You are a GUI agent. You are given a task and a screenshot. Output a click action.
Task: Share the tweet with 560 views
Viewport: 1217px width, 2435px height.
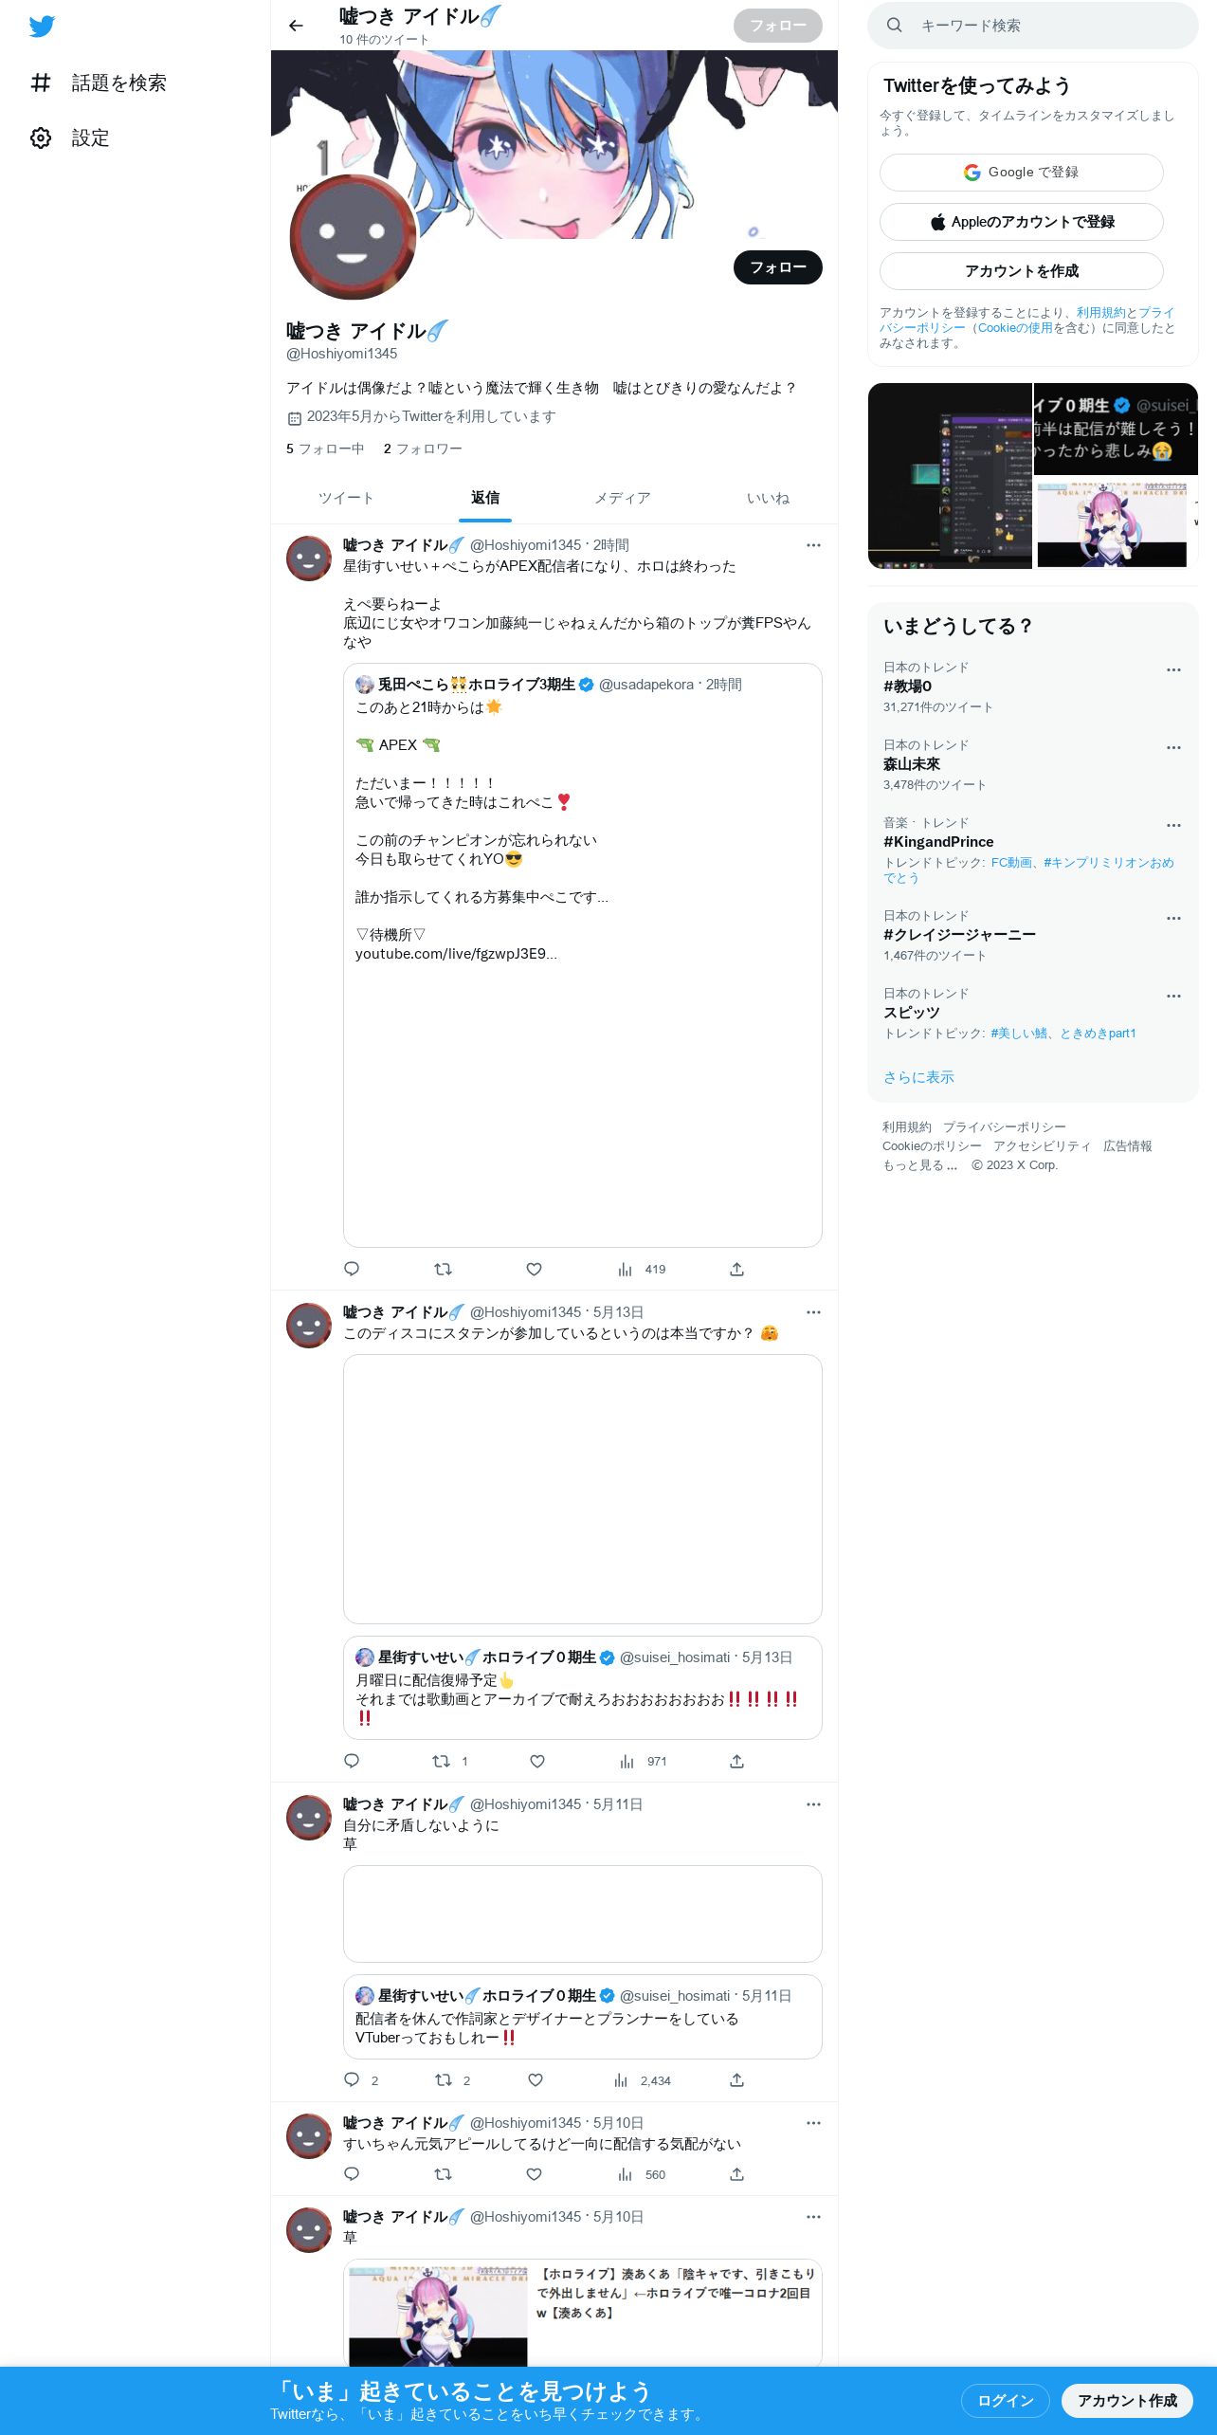tap(736, 2174)
